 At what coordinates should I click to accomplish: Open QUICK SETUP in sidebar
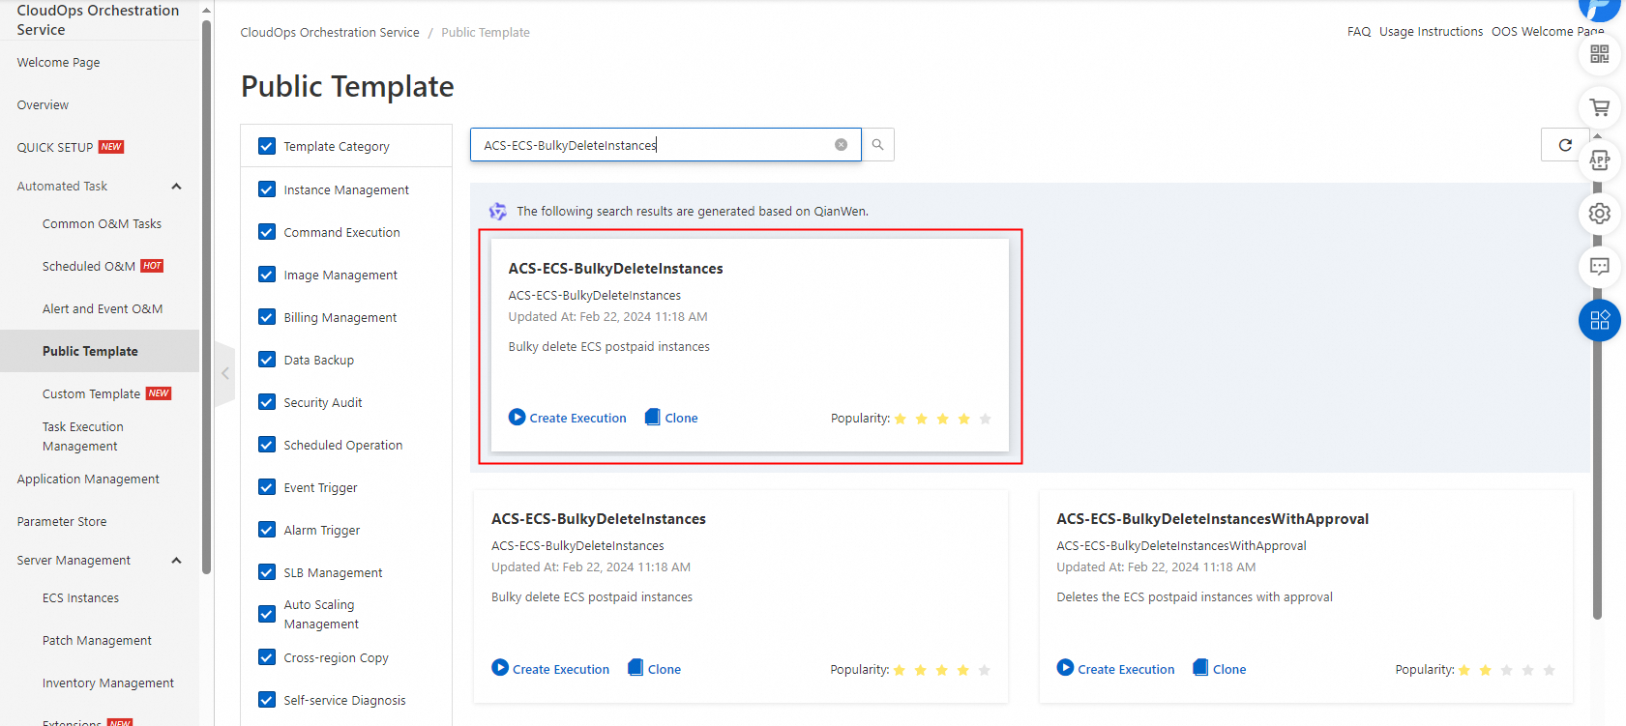[55, 148]
